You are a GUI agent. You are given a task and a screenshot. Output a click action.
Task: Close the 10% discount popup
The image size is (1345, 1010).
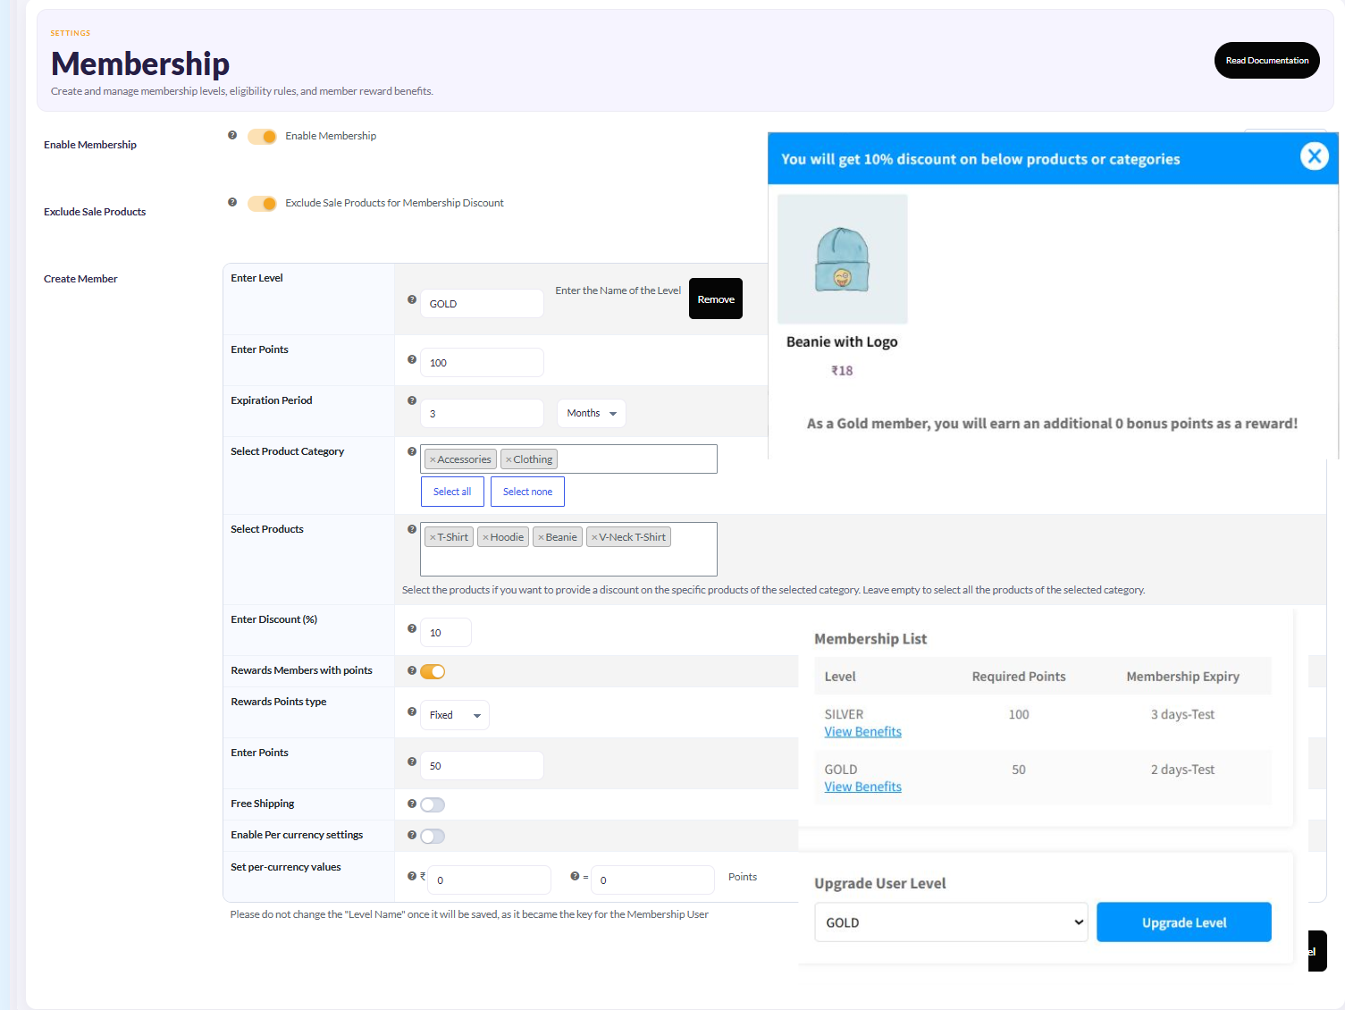[x=1314, y=156]
